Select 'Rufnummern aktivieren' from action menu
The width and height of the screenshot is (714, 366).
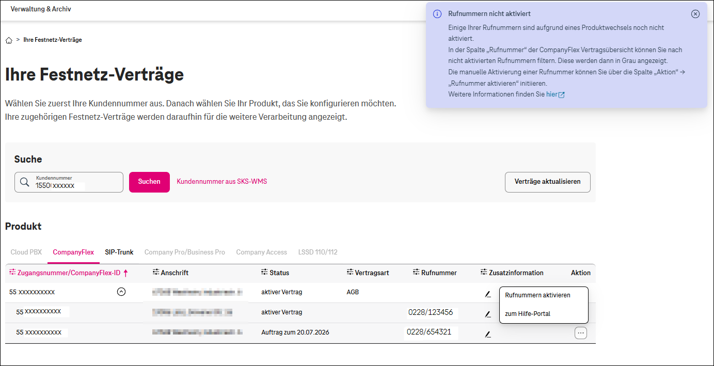click(x=537, y=295)
